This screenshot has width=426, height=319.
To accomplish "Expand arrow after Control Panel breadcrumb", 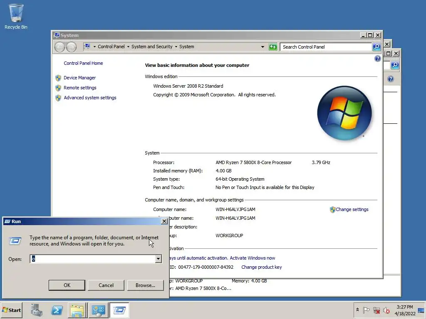I will click(x=128, y=47).
